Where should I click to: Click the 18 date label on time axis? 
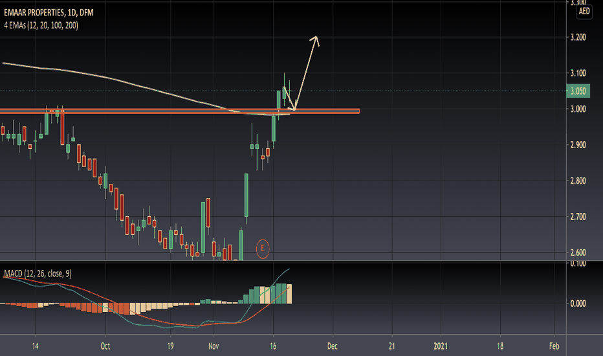(x=500, y=346)
